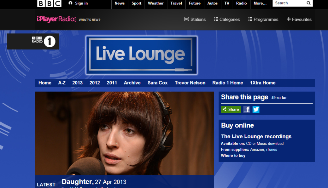Image resolution: width=328 pixels, height=188 pixels.
Task: Open the Radio section in top bar
Action: click(x=241, y=3)
